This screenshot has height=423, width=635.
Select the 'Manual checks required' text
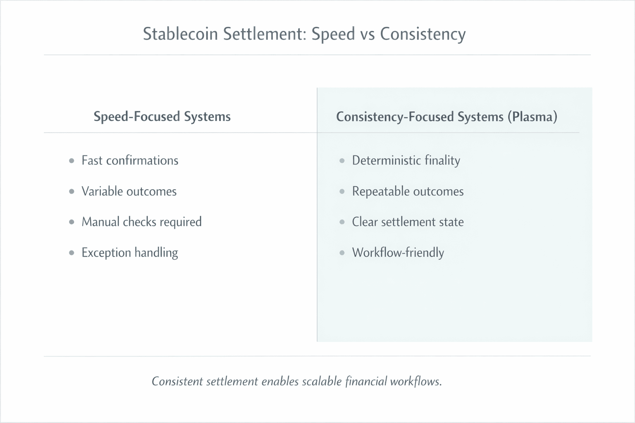pyautogui.click(x=142, y=222)
